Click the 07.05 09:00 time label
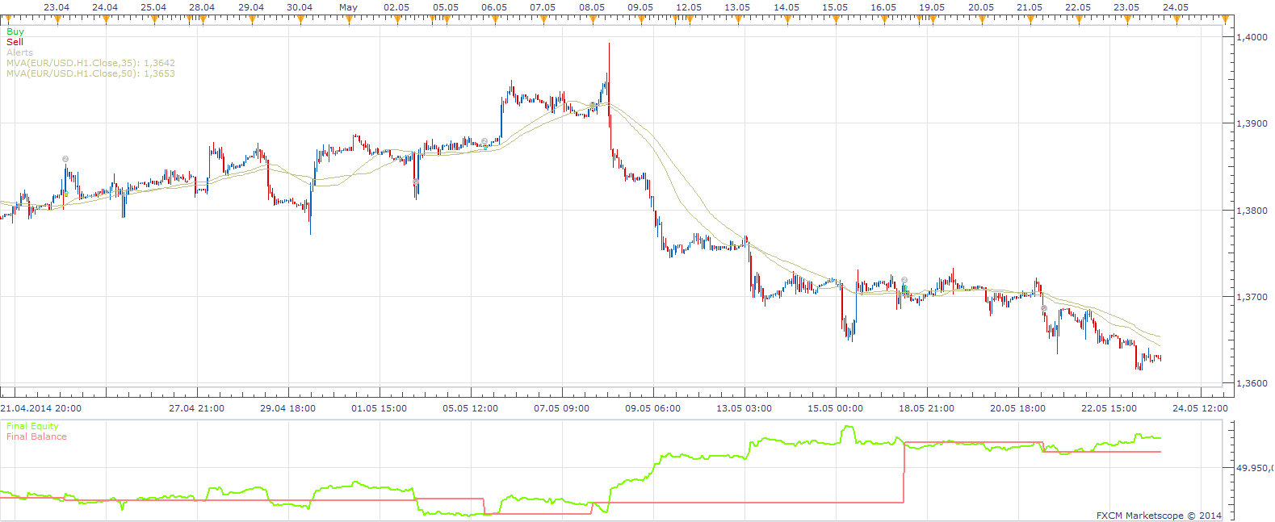The width and height of the screenshot is (1275, 522). (x=561, y=408)
